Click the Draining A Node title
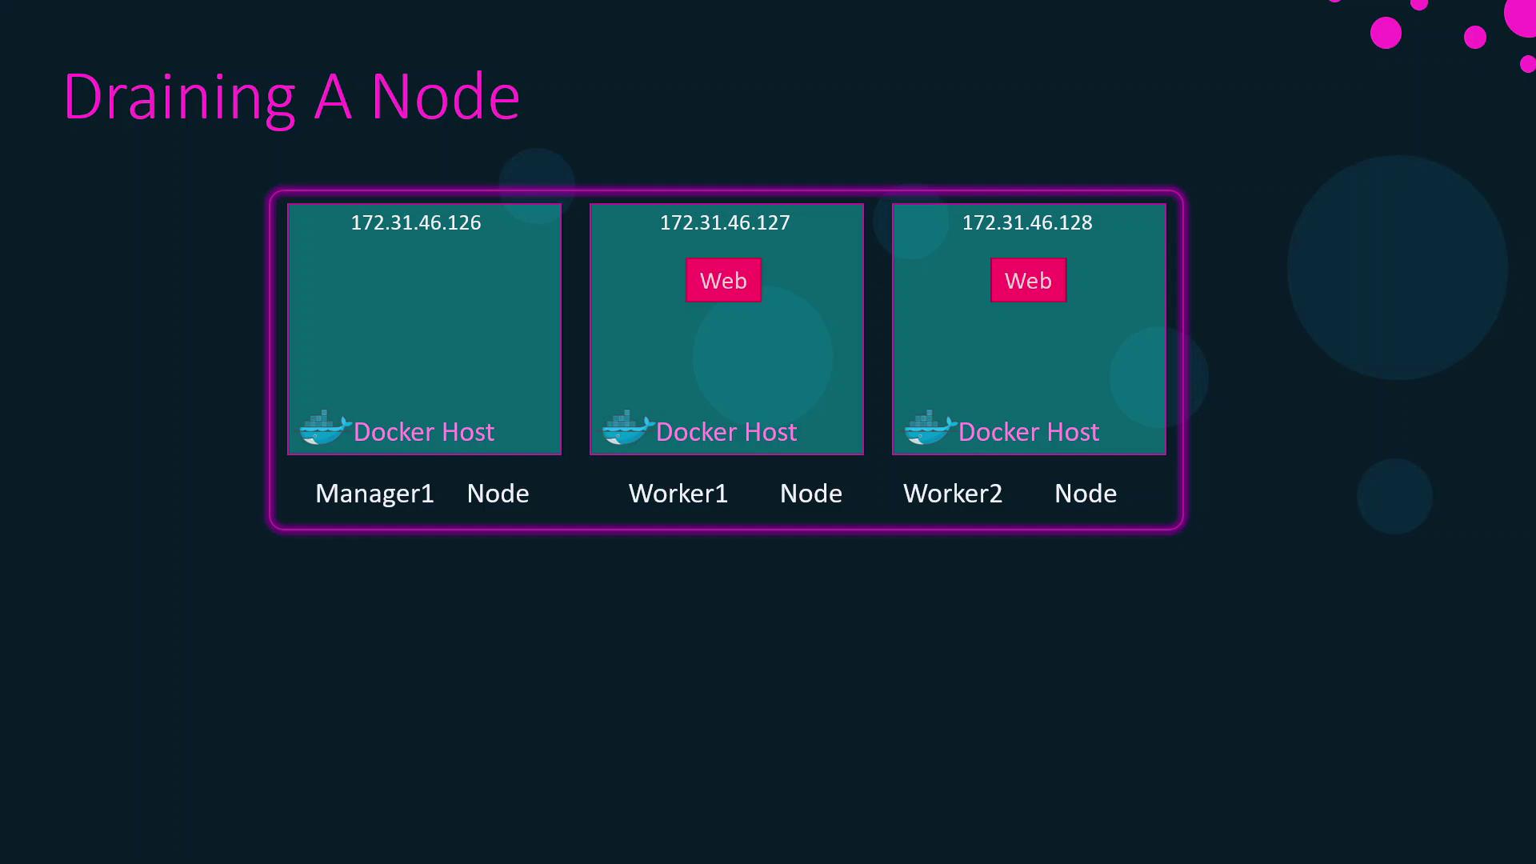This screenshot has height=864, width=1536. click(x=292, y=97)
